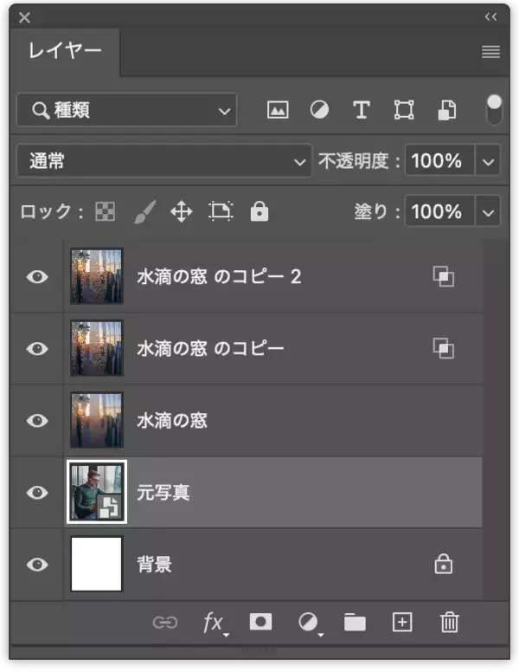This screenshot has width=519, height=672.
Task: Create a new group folder
Action: coord(355,623)
